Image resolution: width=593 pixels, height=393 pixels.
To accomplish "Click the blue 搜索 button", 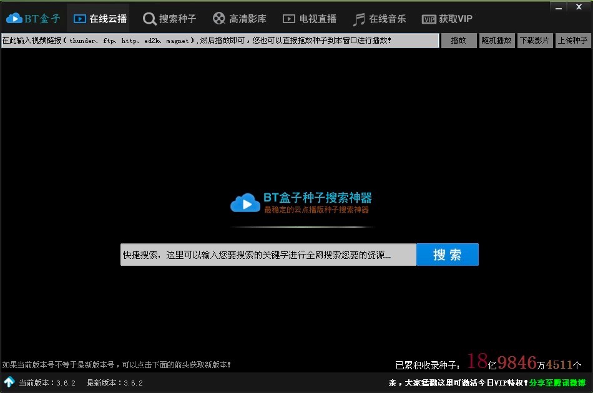I will click(448, 255).
